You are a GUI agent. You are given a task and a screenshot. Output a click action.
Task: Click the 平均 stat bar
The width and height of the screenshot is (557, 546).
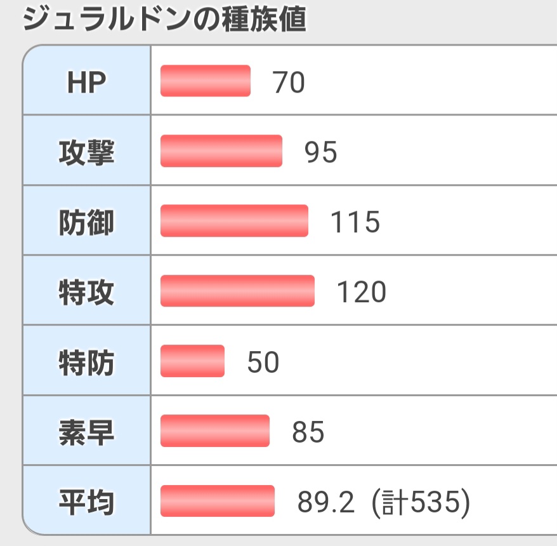click(218, 501)
